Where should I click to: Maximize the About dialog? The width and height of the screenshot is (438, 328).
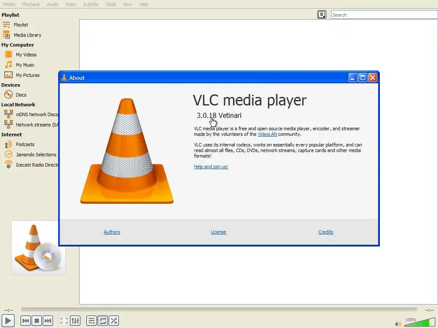pyautogui.click(x=363, y=78)
